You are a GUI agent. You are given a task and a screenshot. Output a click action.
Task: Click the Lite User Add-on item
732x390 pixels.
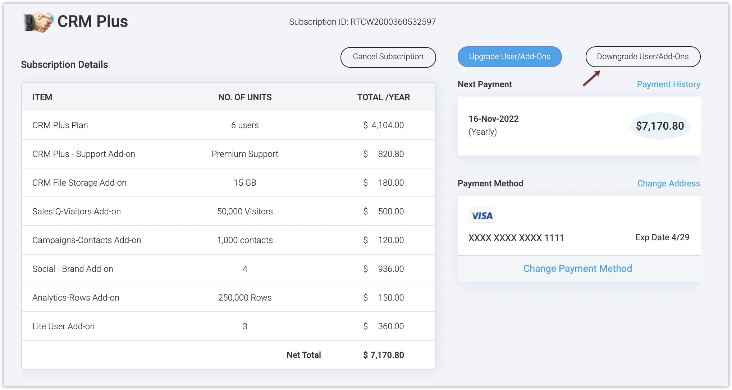(x=64, y=326)
